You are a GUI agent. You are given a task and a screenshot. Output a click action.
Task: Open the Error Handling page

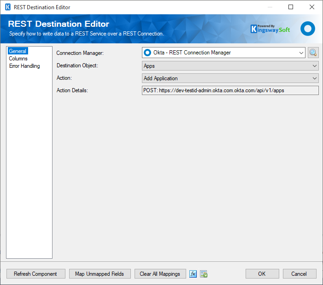pos(24,66)
